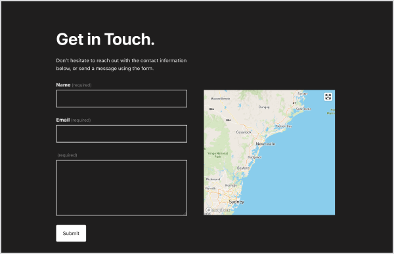Focus the Email input field
Image resolution: width=394 pixels, height=254 pixels.
click(121, 134)
